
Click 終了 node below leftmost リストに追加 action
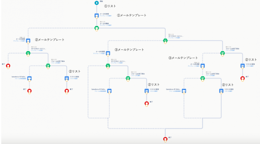pyautogui.click(x=67, y=91)
